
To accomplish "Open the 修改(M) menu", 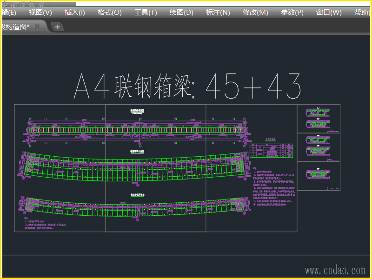I will [x=255, y=13].
